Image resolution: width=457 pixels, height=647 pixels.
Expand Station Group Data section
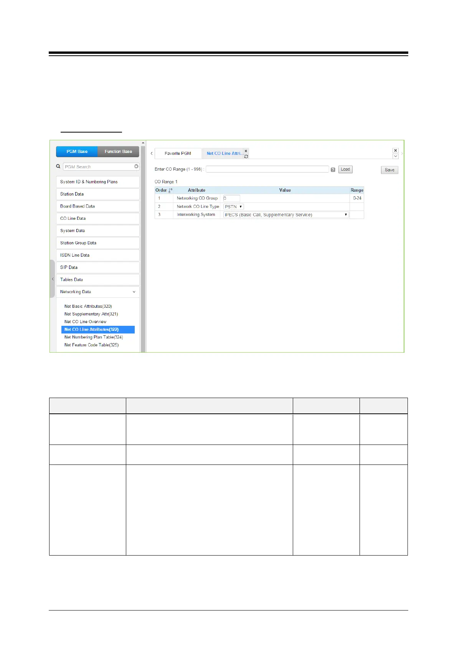(x=97, y=243)
